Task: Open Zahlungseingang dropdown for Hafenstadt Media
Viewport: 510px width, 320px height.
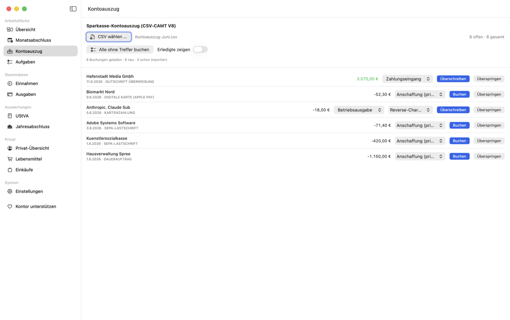Action: point(407,79)
